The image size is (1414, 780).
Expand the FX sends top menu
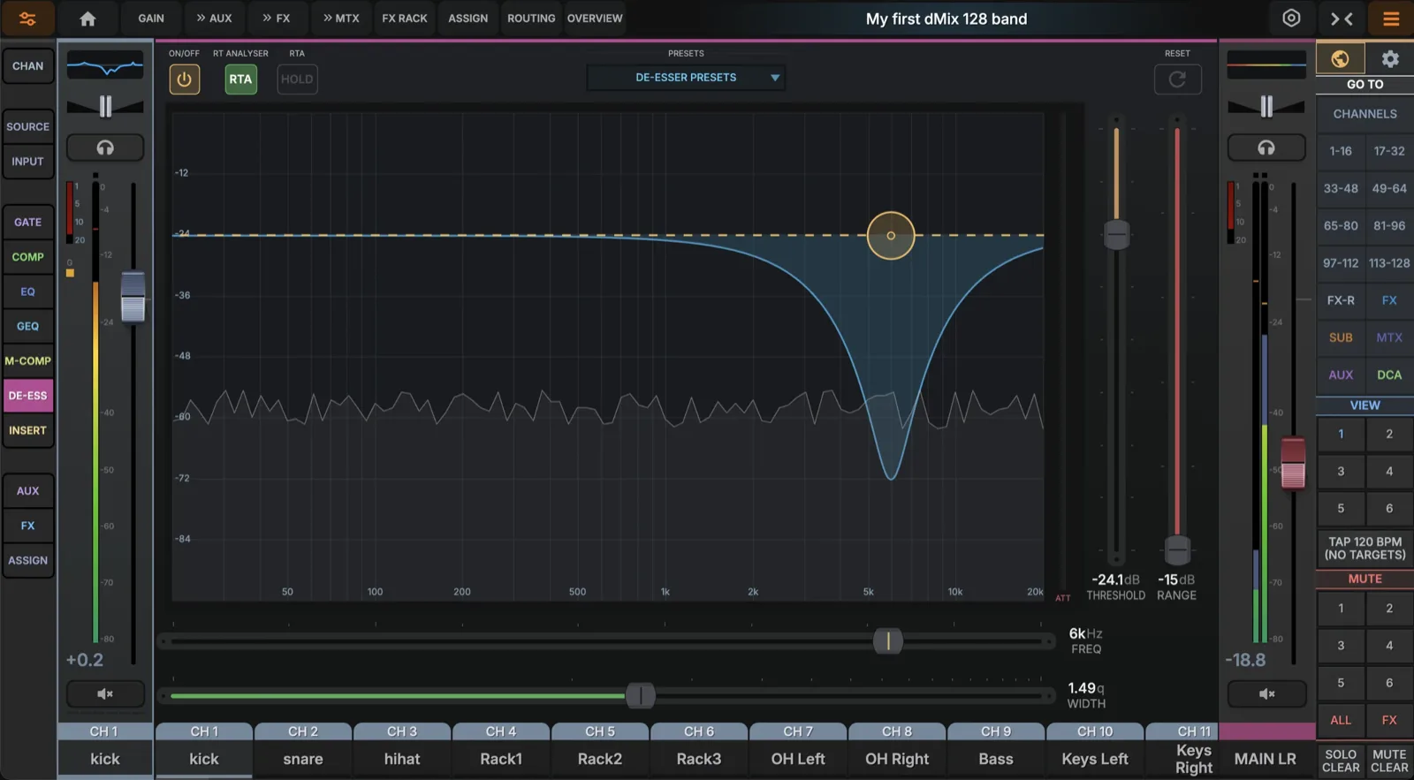pos(276,19)
